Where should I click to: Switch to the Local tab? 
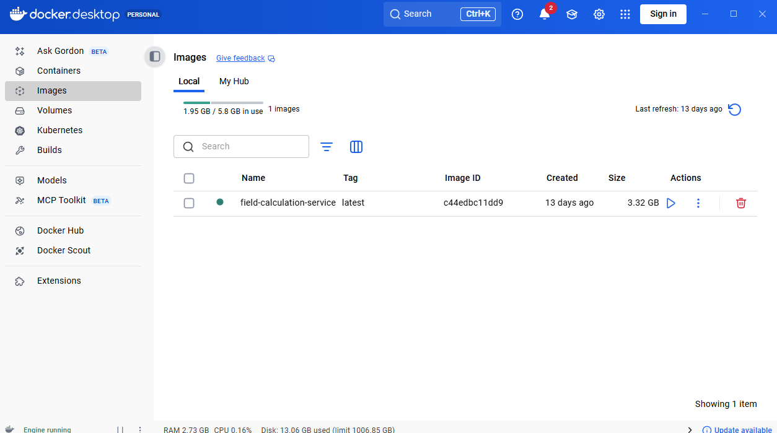click(189, 81)
